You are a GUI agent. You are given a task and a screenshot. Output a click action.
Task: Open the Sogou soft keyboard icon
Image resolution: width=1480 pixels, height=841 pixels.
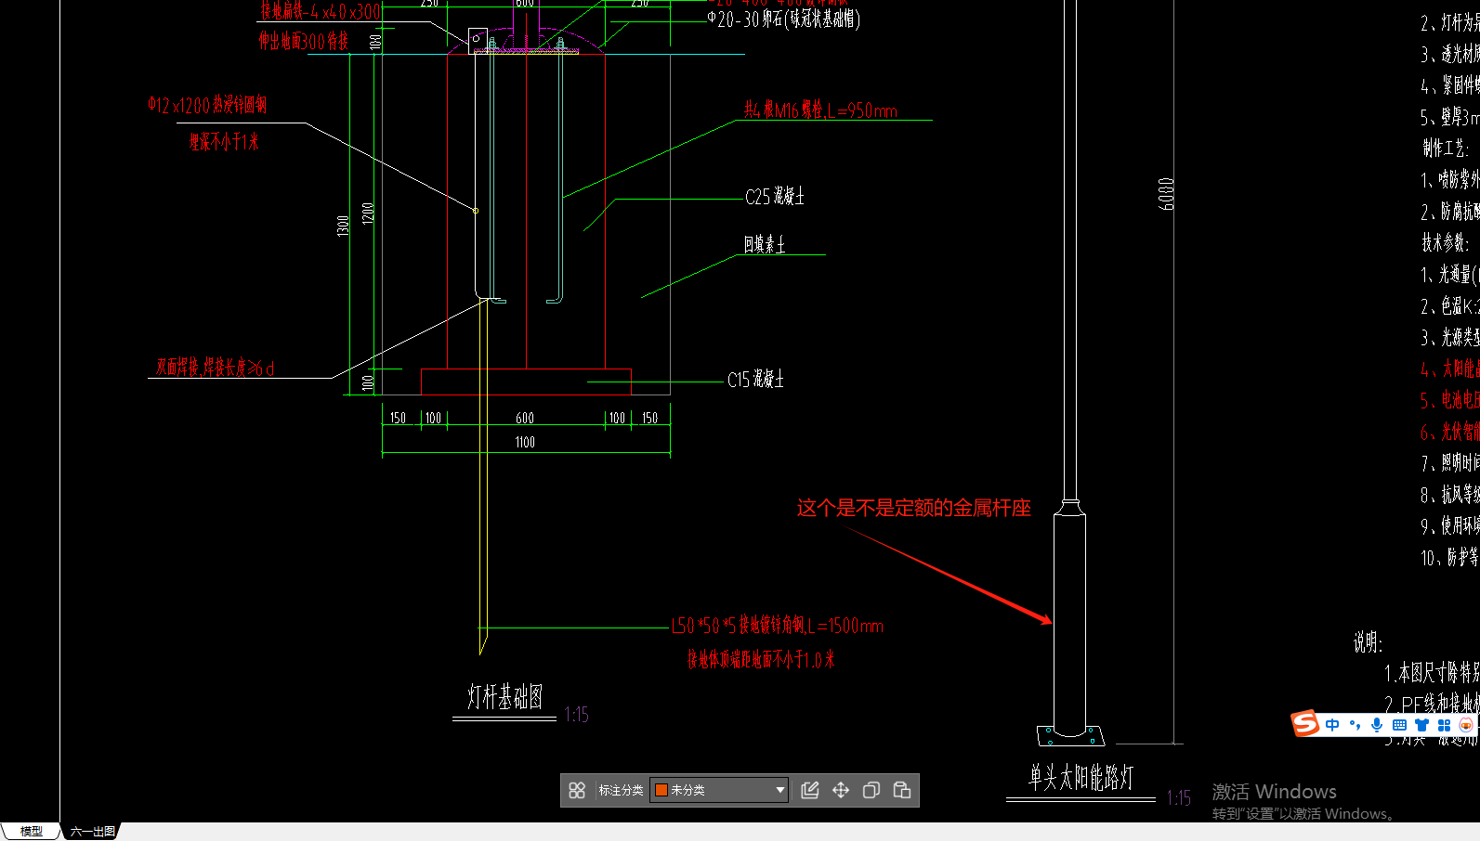pos(1399,725)
